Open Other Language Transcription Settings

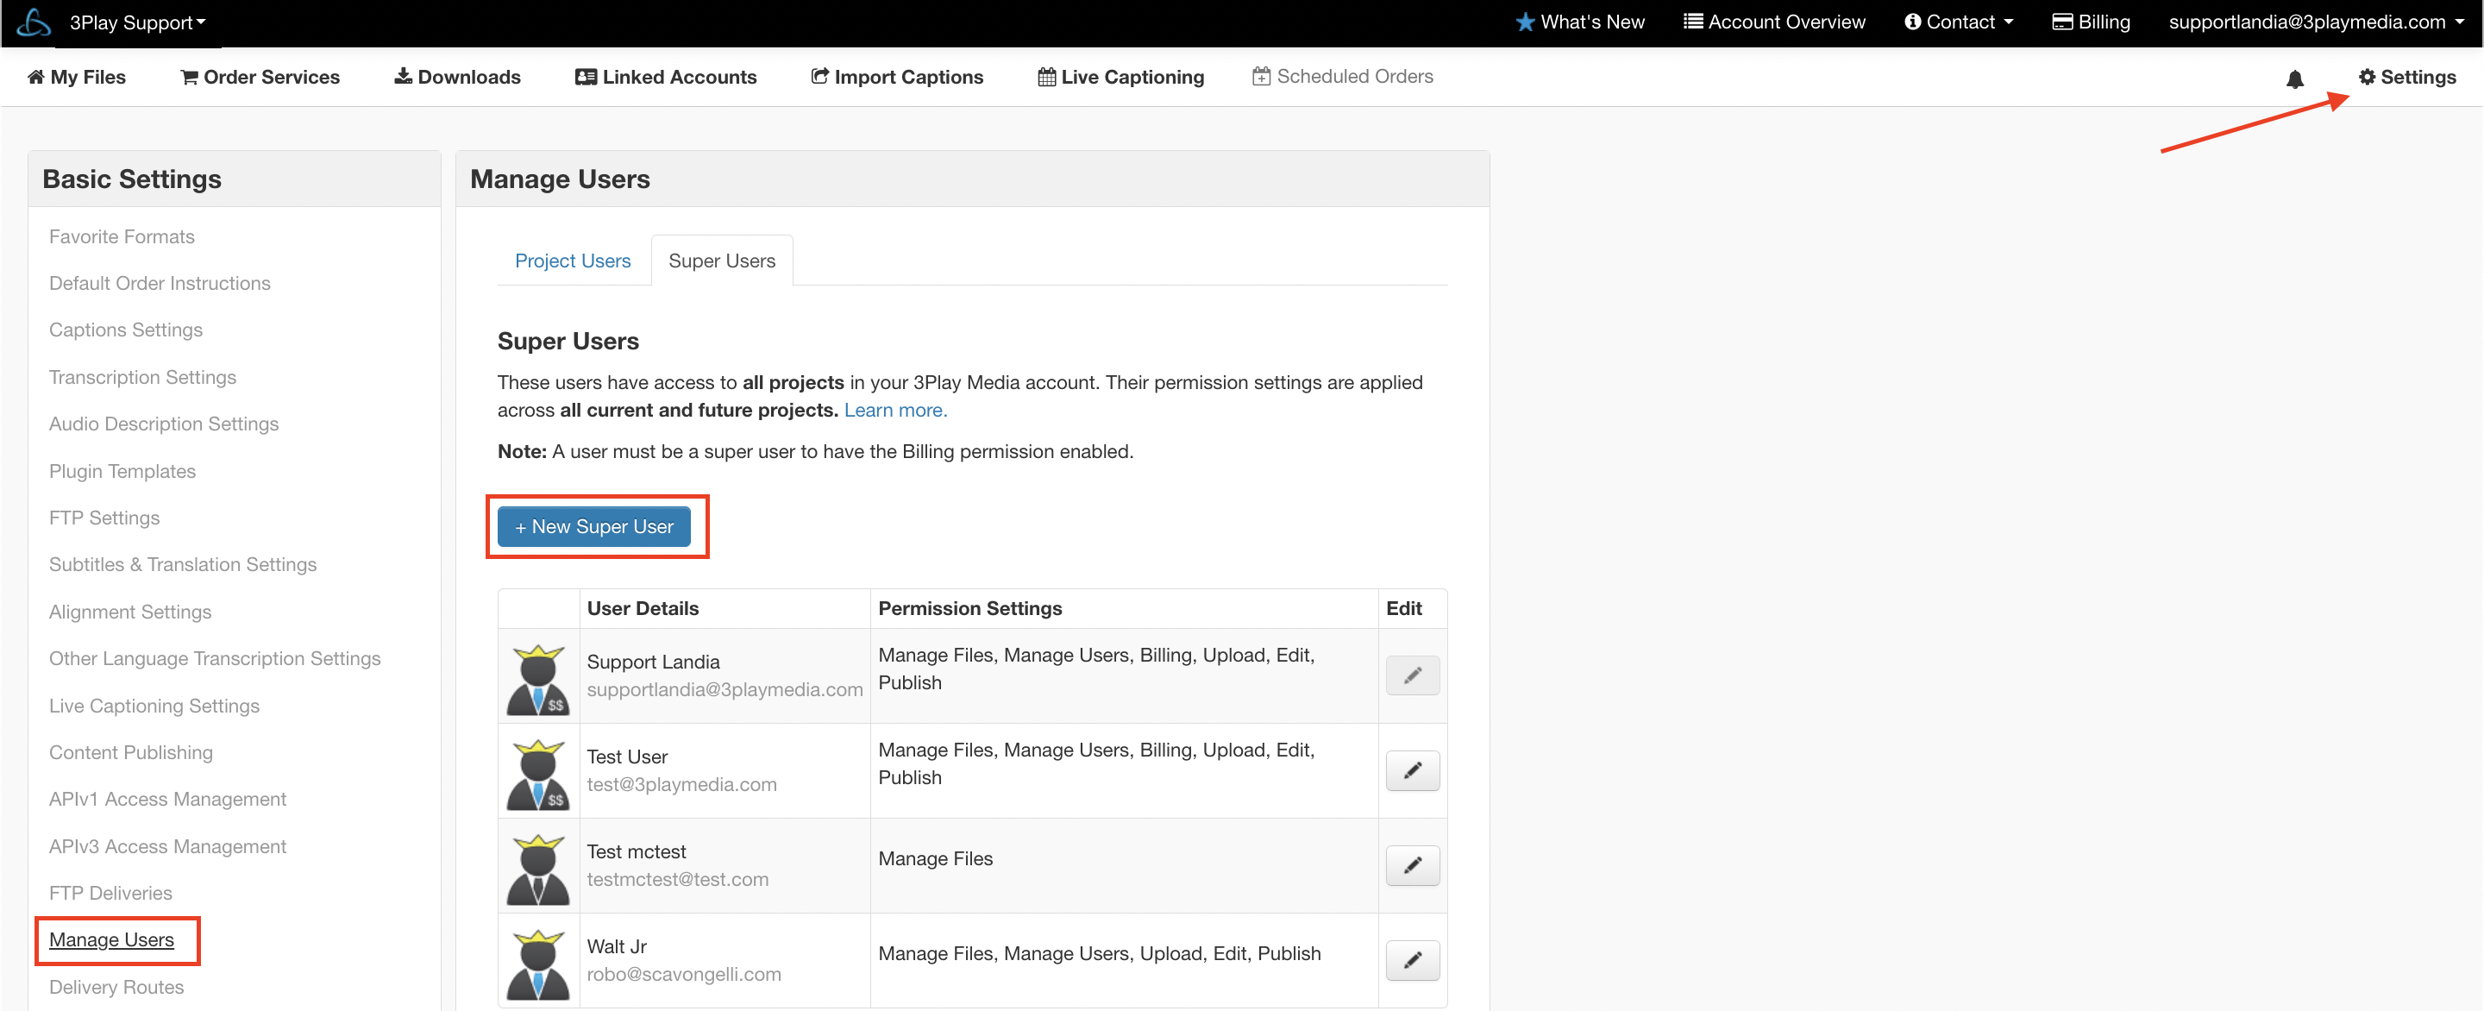215,658
